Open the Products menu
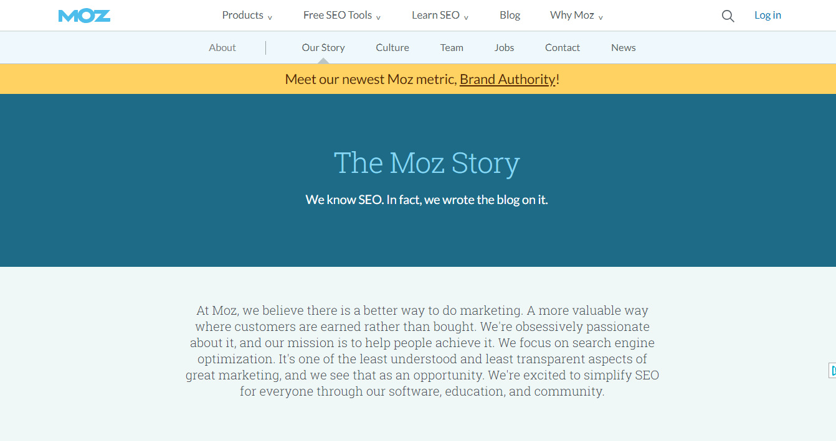 click(242, 14)
